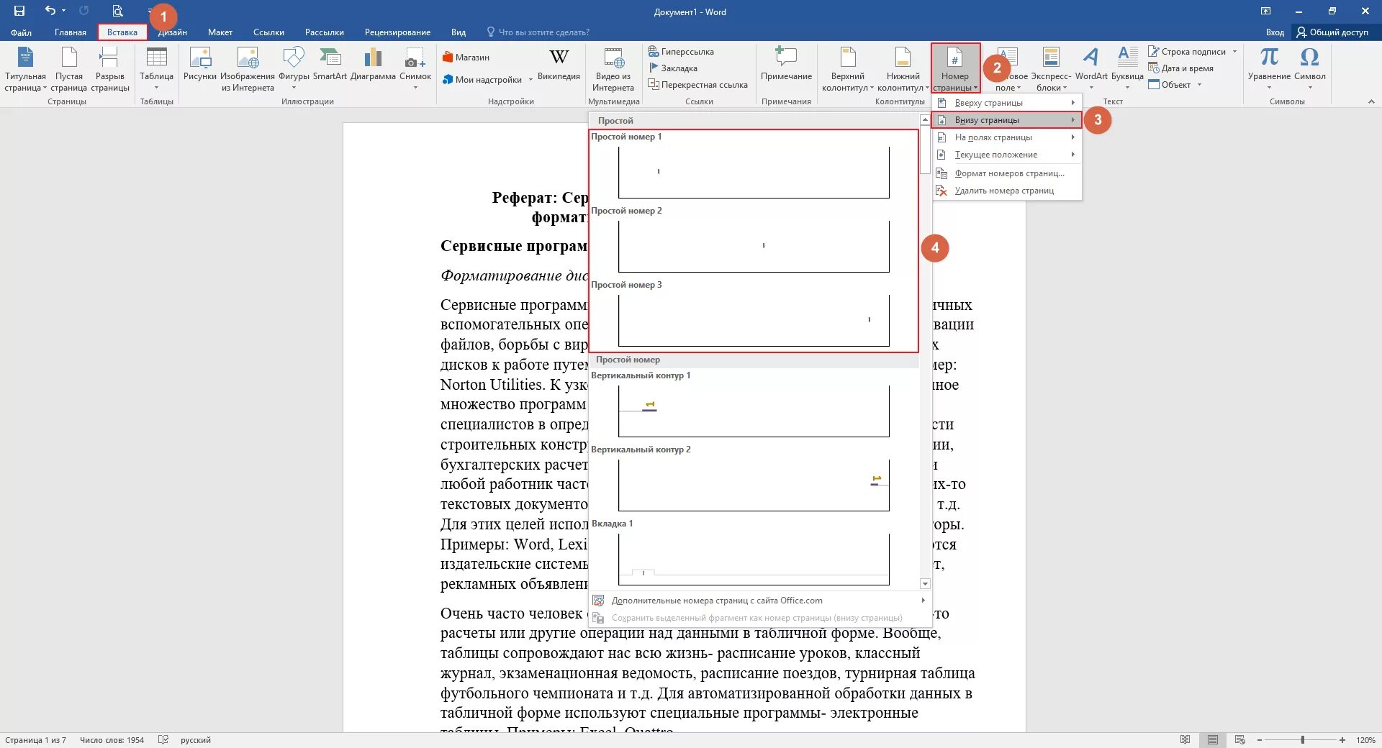Switch to the Home (Главная) tab

[71, 32]
